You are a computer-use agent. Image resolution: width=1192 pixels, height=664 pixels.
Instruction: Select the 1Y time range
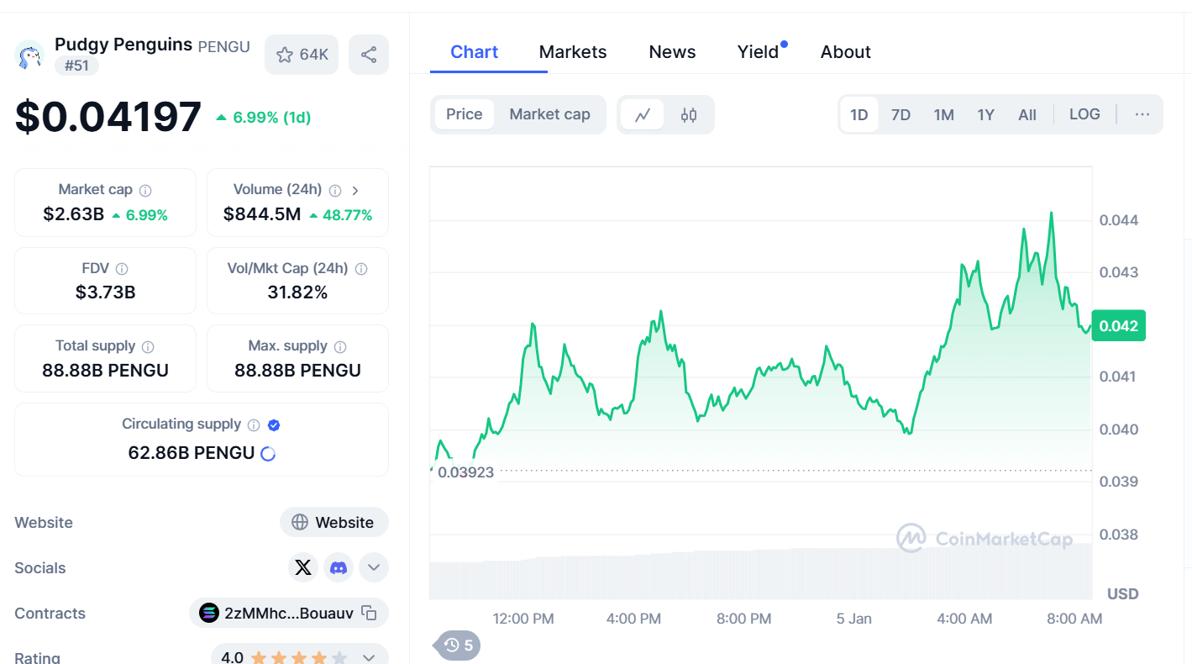tap(985, 114)
